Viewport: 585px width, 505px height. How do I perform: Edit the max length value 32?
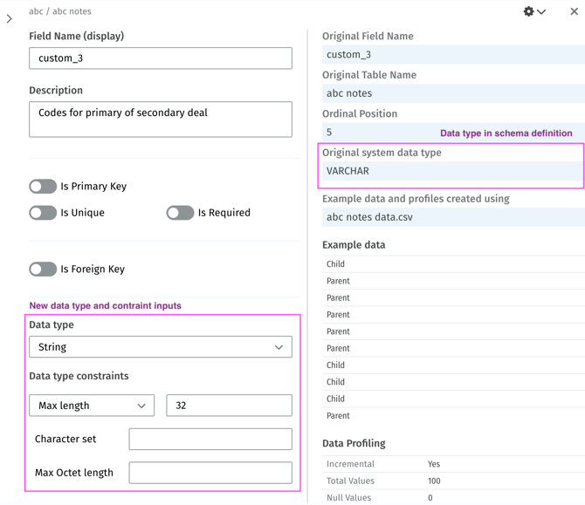pyautogui.click(x=229, y=406)
